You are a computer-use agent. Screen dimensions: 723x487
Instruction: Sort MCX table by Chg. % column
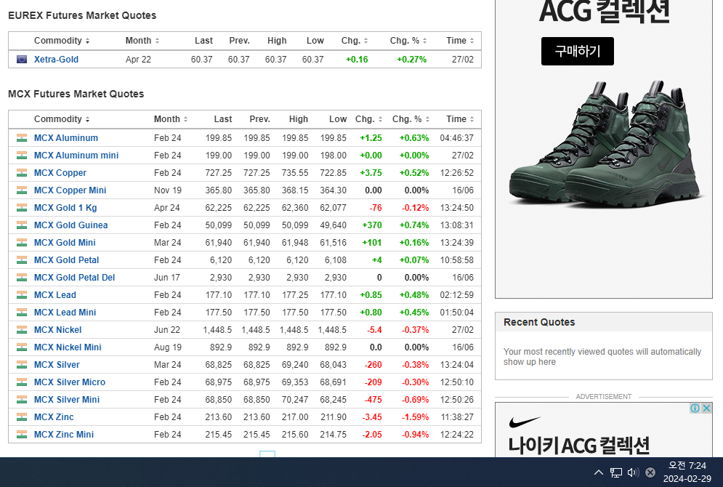pos(411,119)
